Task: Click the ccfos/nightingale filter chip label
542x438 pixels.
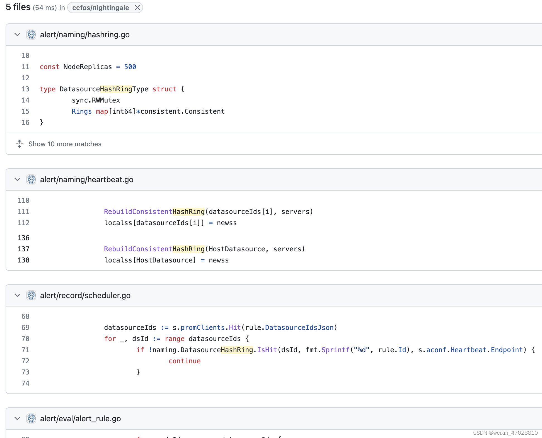Action: (100, 8)
